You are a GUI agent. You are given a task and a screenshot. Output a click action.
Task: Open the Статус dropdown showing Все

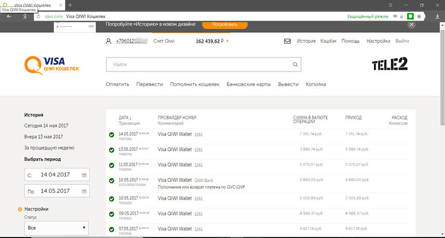(x=56, y=228)
